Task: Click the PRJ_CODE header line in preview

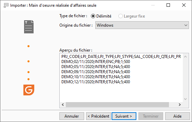Action: click(x=121, y=57)
